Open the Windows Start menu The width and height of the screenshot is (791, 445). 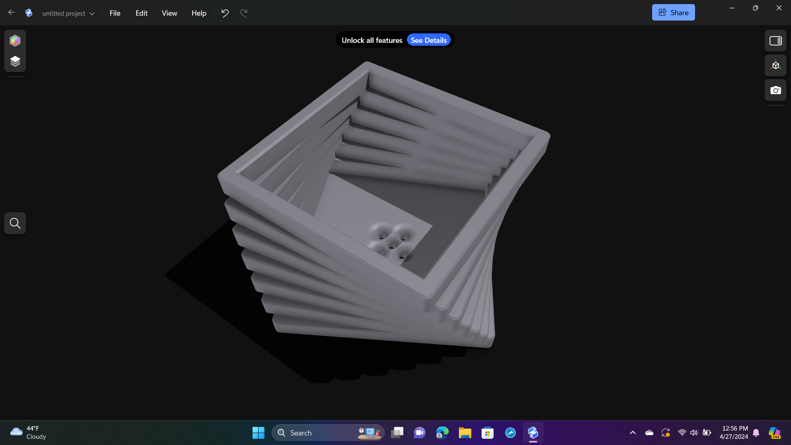(x=258, y=433)
